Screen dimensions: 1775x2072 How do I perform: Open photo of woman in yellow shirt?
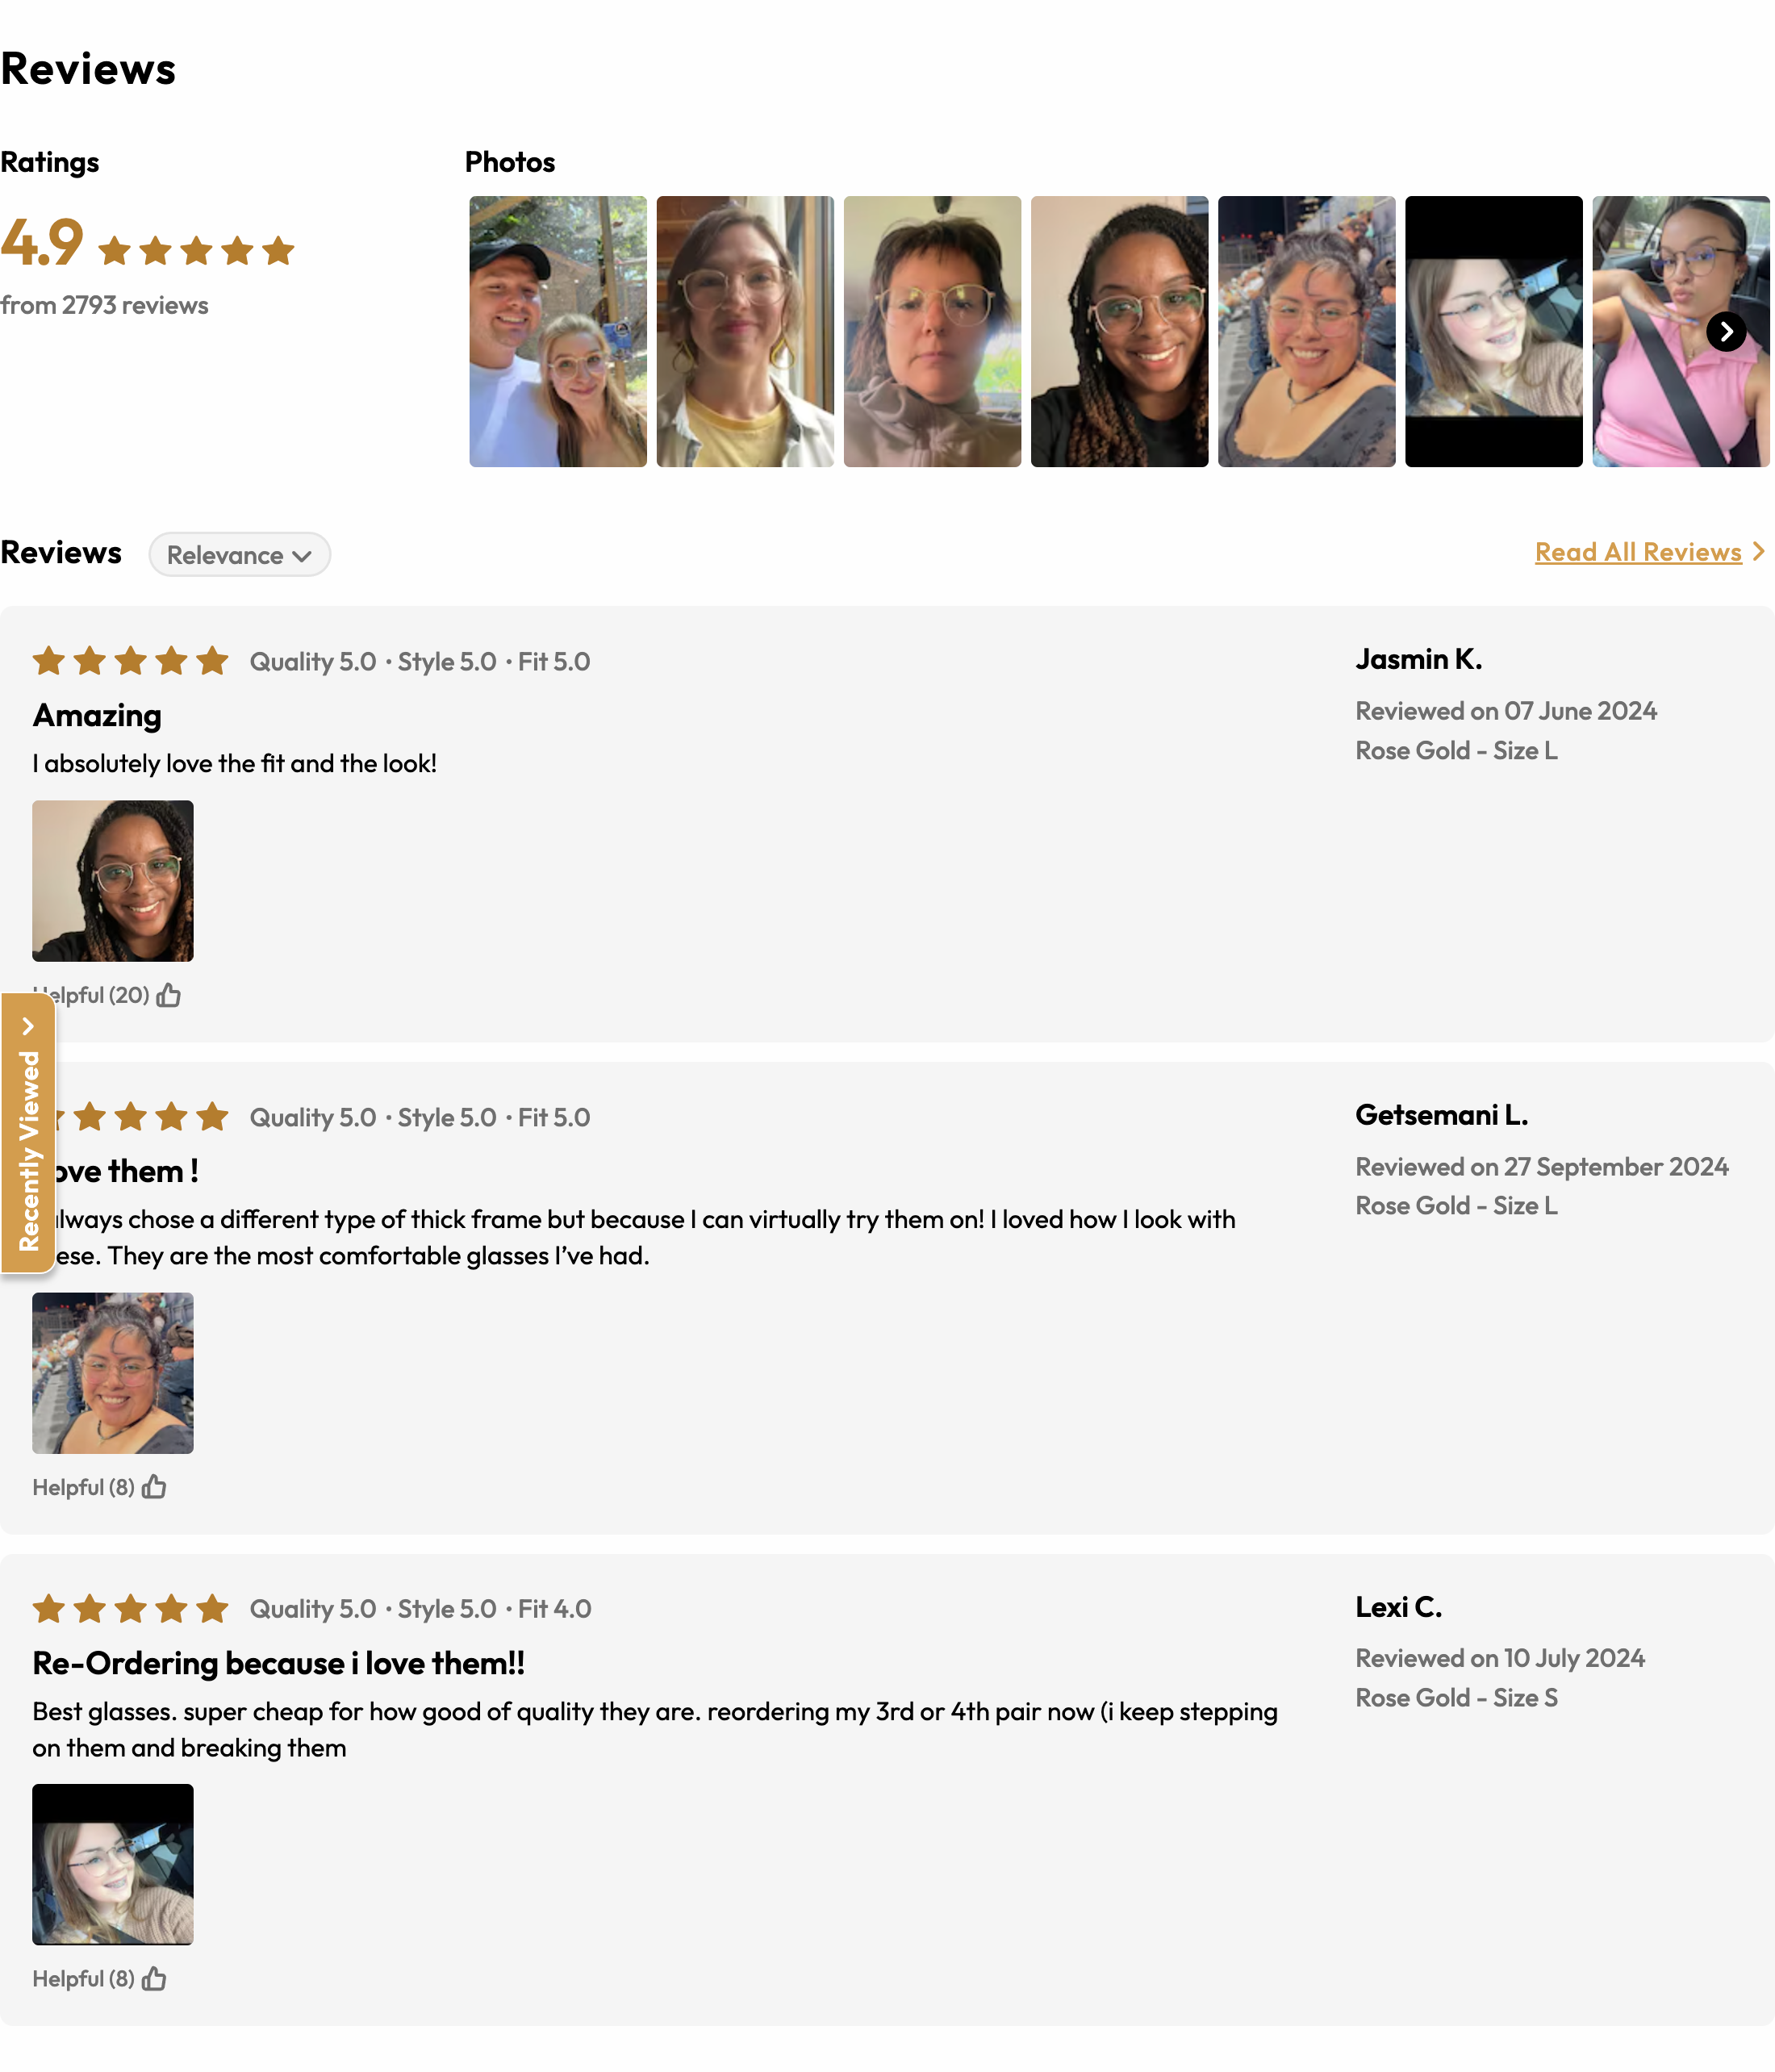pos(745,331)
